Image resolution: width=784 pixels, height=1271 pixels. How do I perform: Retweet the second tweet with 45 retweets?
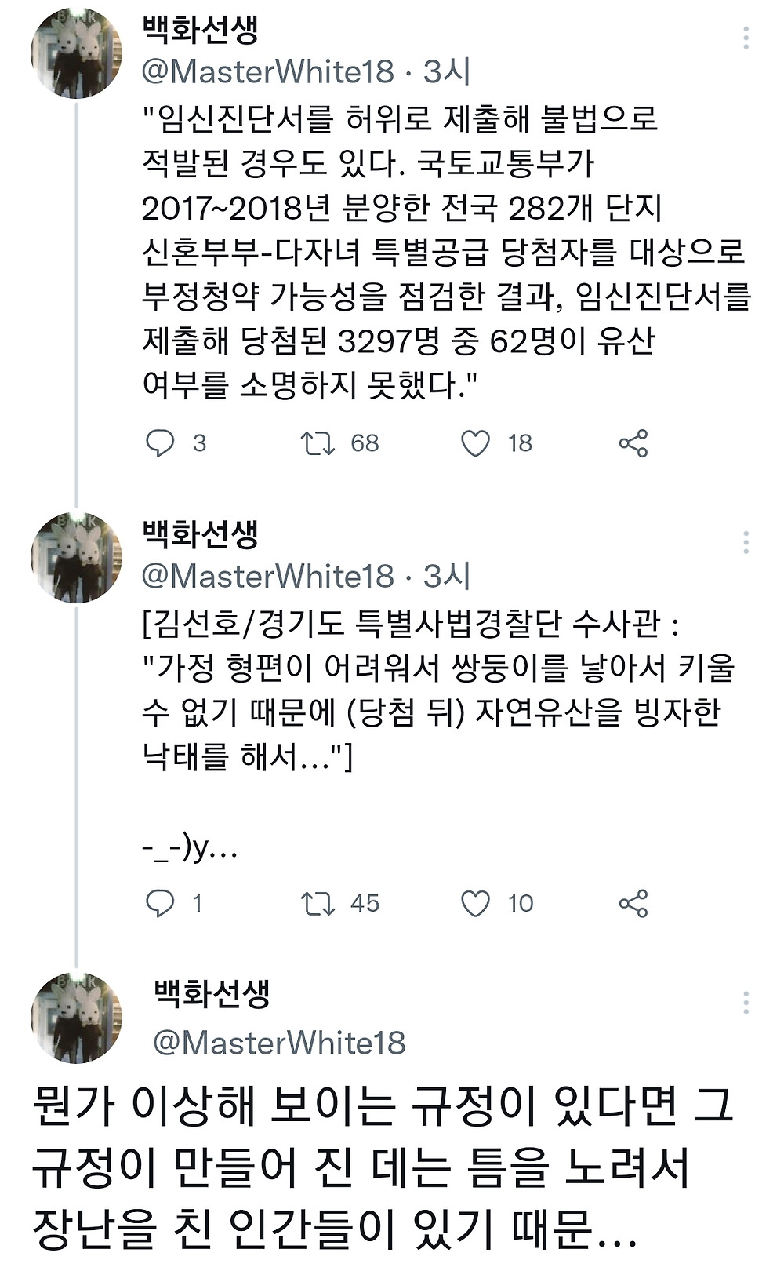tap(318, 903)
